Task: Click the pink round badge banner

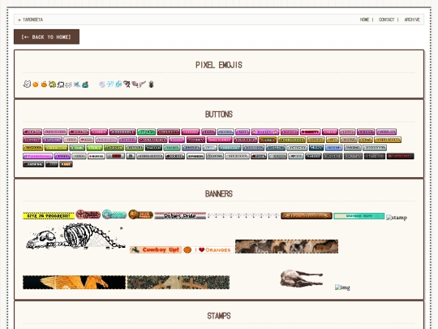Action: pyautogui.click(x=88, y=214)
